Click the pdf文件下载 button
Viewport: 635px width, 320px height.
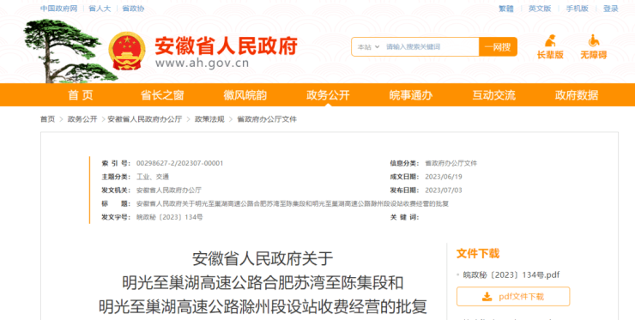pyautogui.click(x=513, y=297)
